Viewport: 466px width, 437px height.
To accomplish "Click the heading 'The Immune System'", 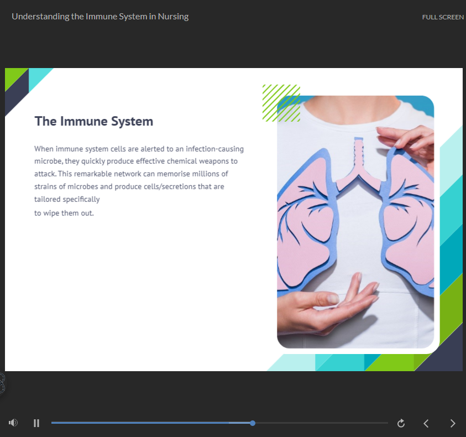I will click(x=94, y=121).
